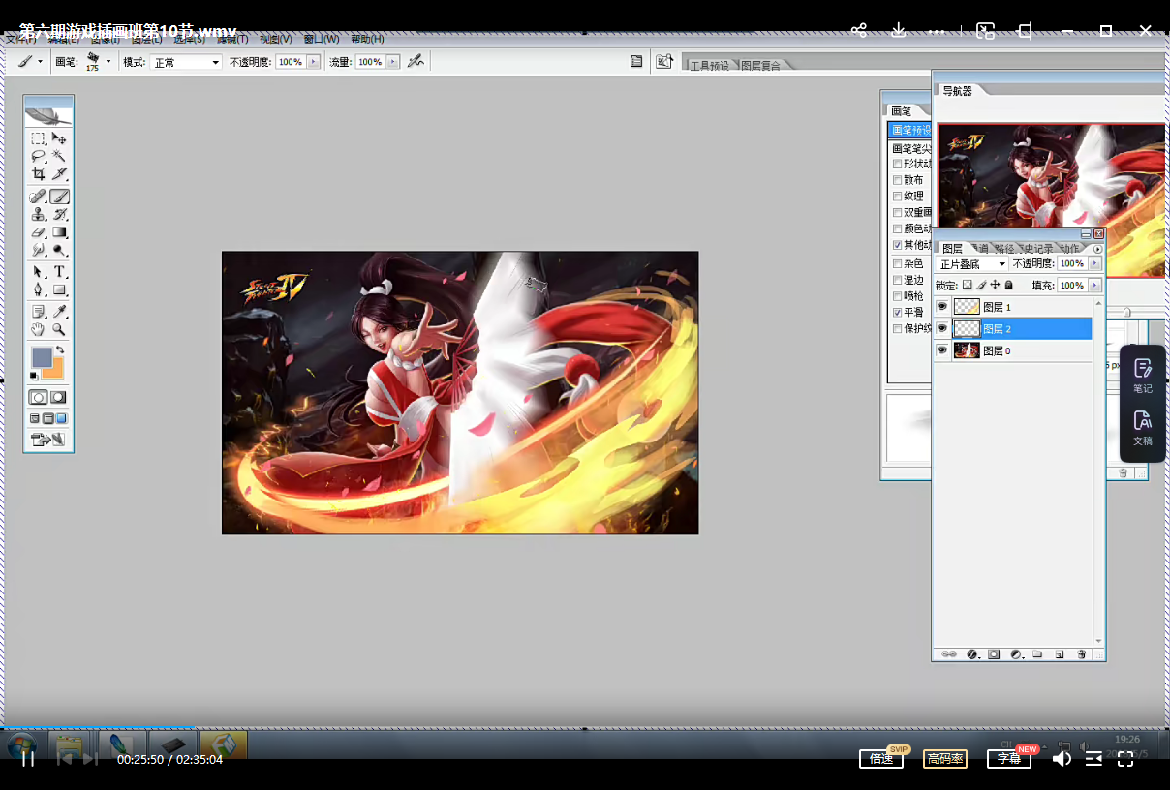Enable Quick Mask mode
Viewport: 1170px width, 790px height.
click(x=59, y=397)
